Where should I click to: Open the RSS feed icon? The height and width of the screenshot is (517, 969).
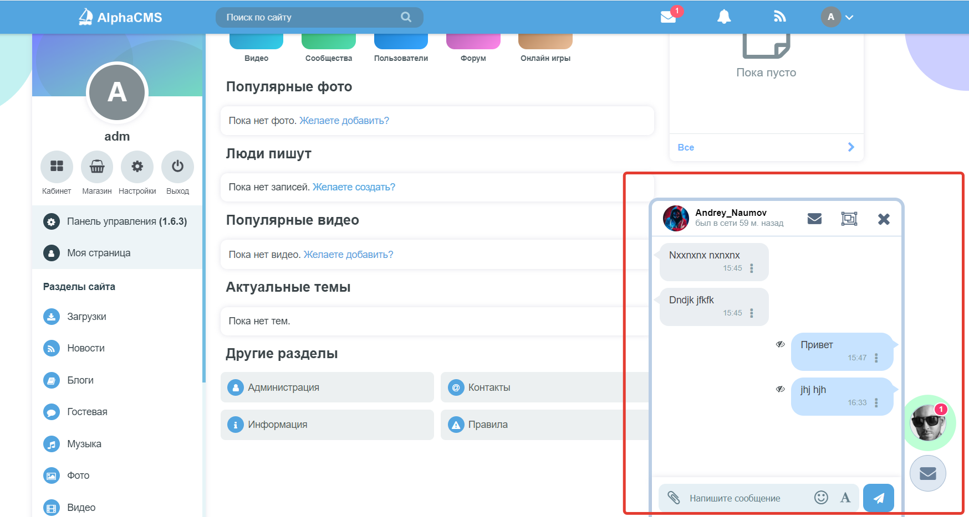(780, 17)
